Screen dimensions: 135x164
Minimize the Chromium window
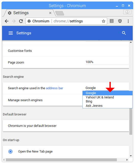[x=117, y=6]
